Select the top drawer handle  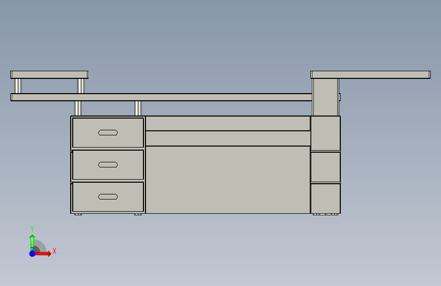click(x=108, y=133)
